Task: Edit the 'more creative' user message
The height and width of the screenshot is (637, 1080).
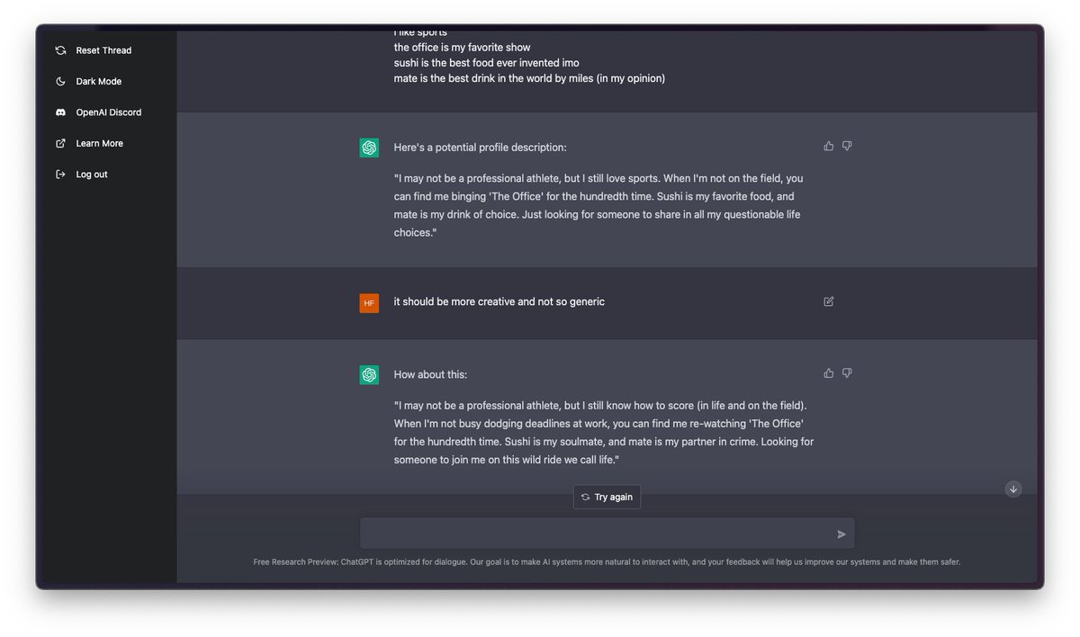Action: [x=829, y=301]
